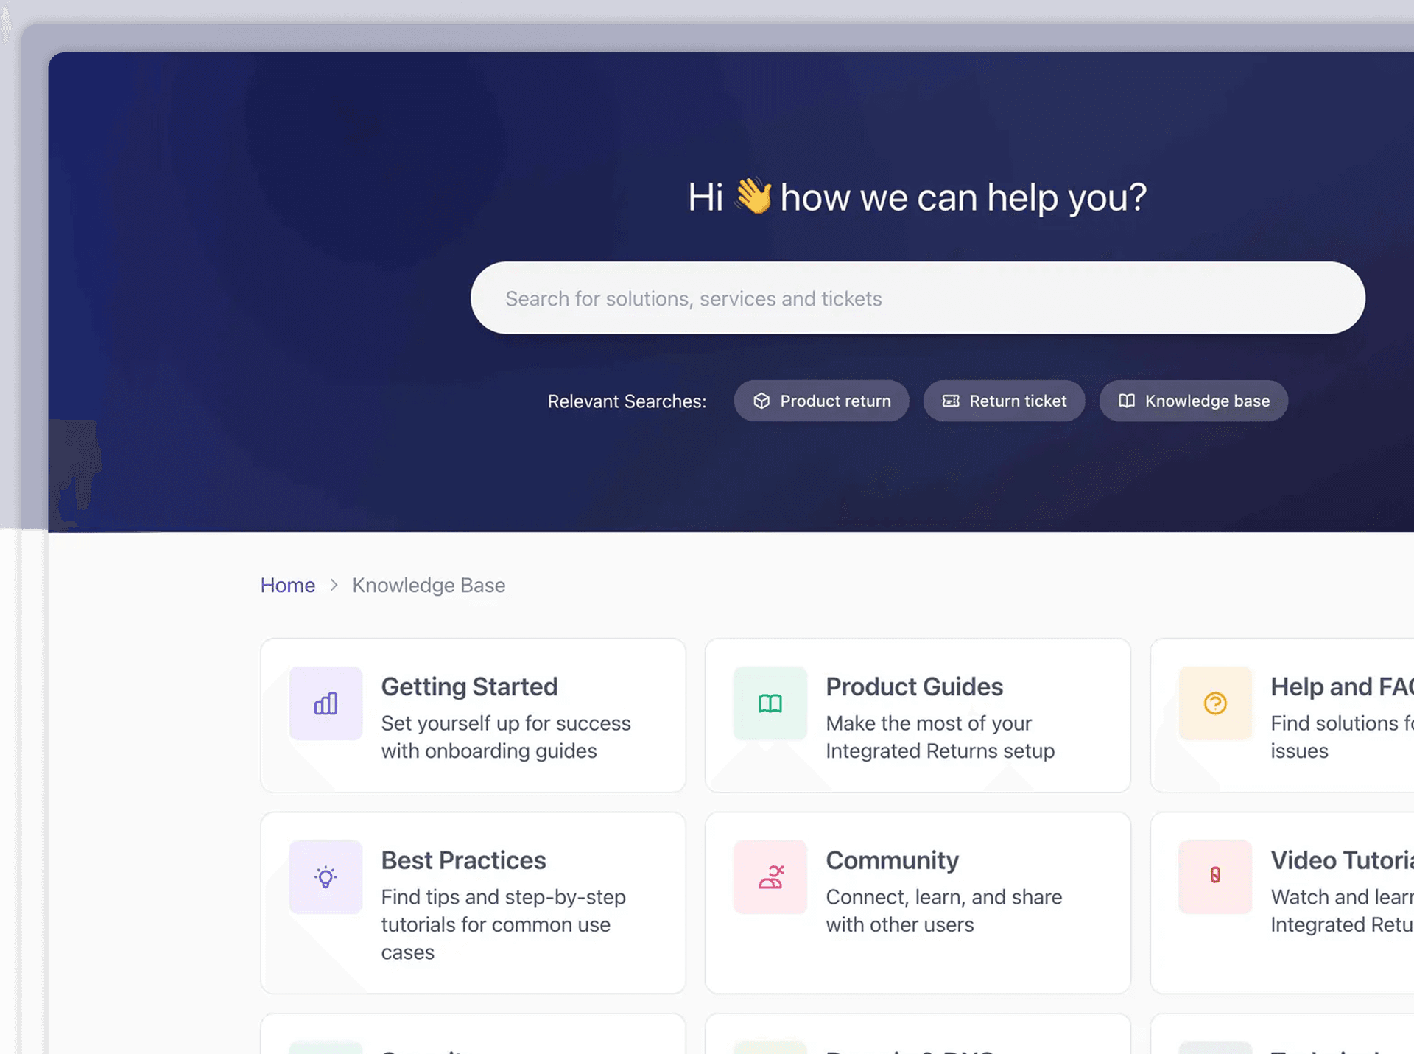Open the Getting Started card title
The height and width of the screenshot is (1054, 1414).
pos(469,686)
